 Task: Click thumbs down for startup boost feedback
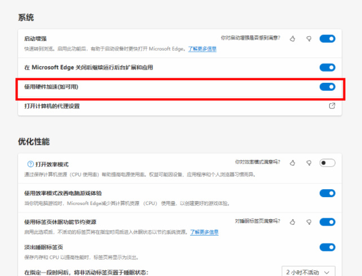[308, 39]
